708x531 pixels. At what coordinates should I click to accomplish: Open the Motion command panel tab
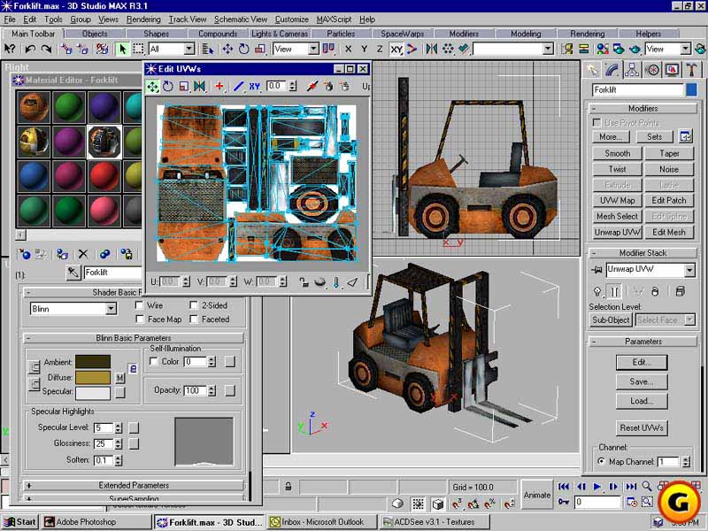(x=652, y=70)
